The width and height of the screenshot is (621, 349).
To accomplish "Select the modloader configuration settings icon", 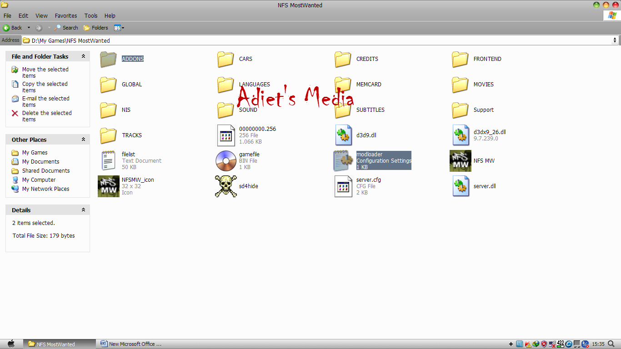I will point(343,161).
